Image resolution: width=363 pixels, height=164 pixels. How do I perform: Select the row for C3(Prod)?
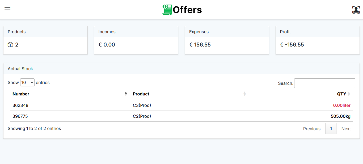(142, 105)
